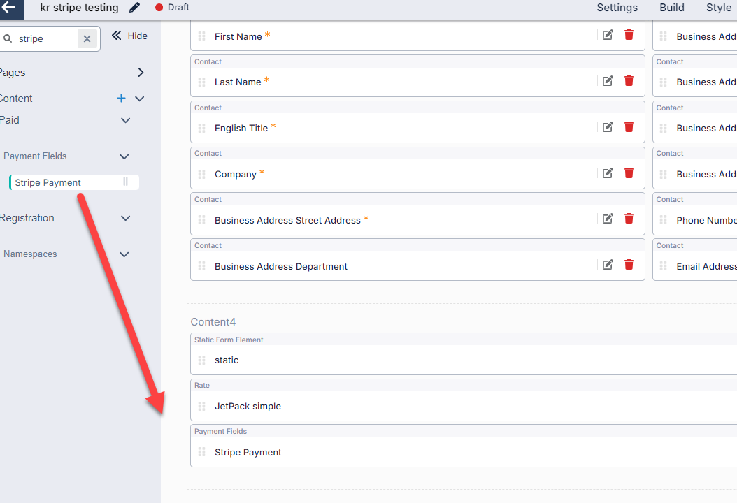Screen dimensions: 737x503
Task: Collapse the Payment Fields group
Action: 124,156
